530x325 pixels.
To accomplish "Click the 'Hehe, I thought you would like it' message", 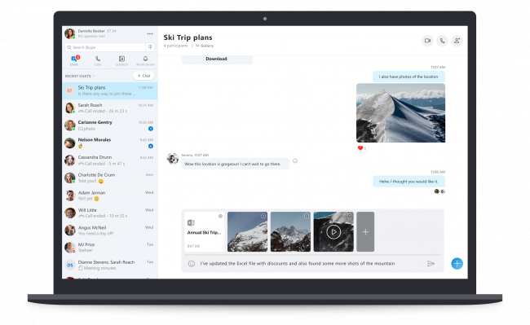I will click(x=409, y=182).
